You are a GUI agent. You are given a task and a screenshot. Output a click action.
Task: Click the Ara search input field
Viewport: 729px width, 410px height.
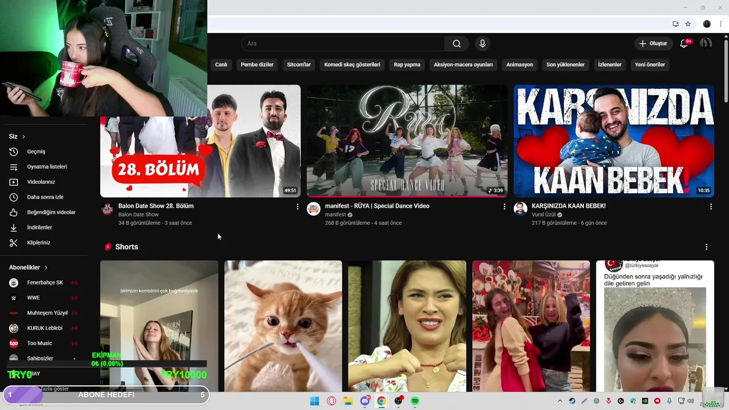(x=343, y=44)
